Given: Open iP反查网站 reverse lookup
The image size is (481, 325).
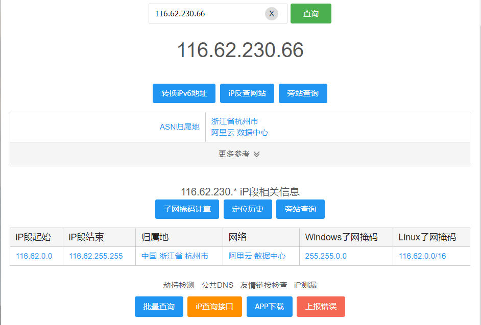Looking at the screenshot, I should [x=247, y=93].
